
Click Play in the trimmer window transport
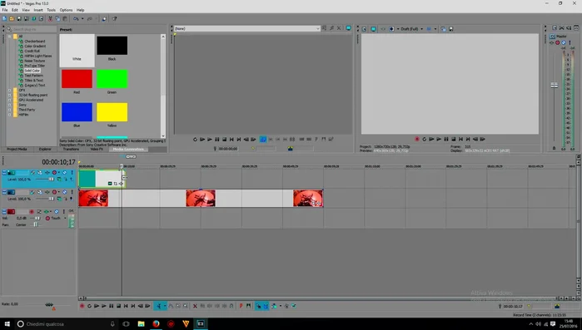coord(210,140)
